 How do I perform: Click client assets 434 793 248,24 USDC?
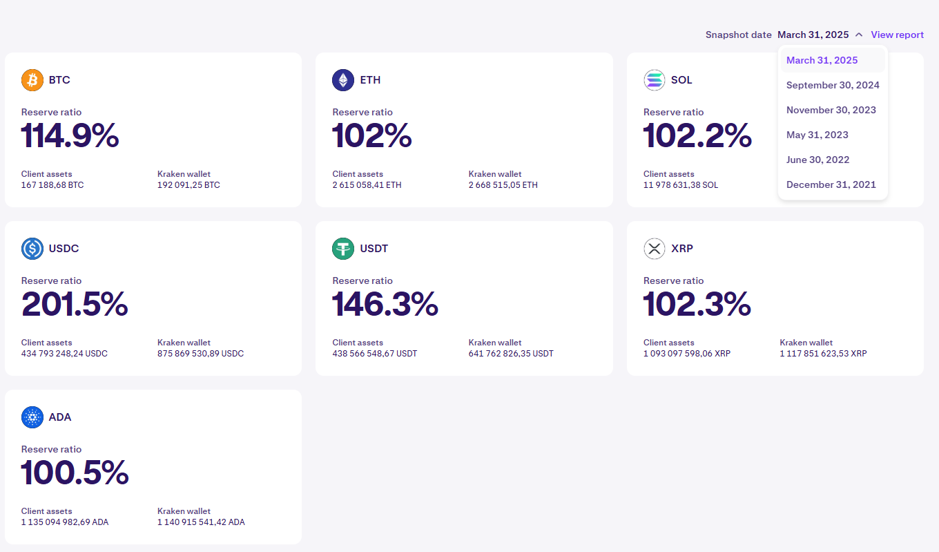tap(64, 354)
